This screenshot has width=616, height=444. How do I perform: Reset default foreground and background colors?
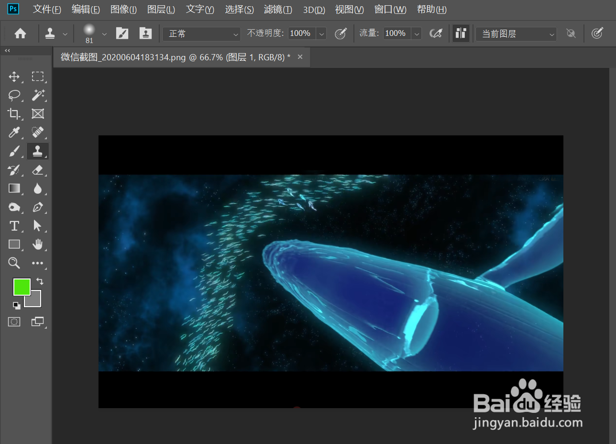(17, 305)
